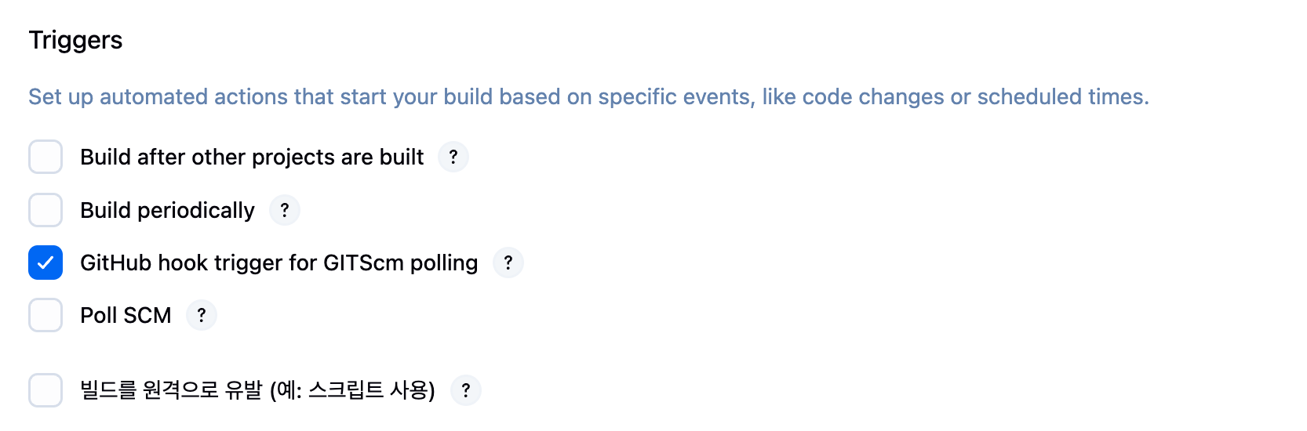Click the Triggers section heading

point(76,40)
